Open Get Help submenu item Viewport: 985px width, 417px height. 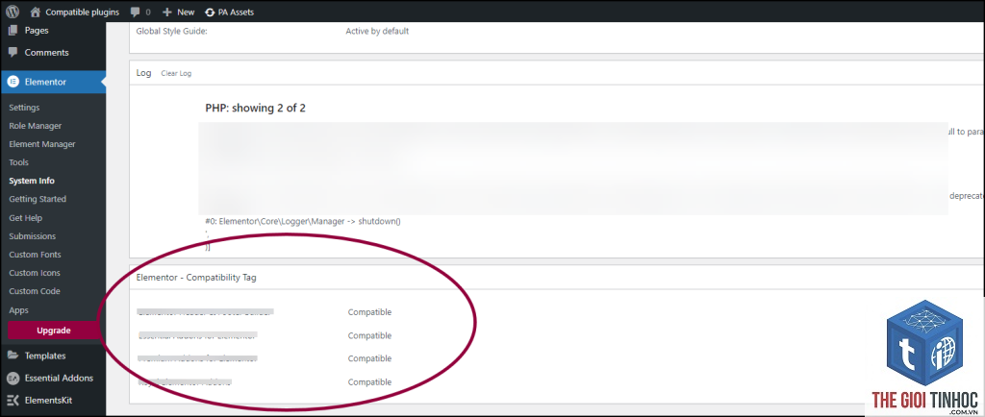pyautogui.click(x=26, y=218)
